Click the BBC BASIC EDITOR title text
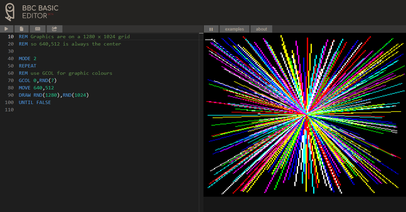Viewport: 406px width, 212px height. 40,12
